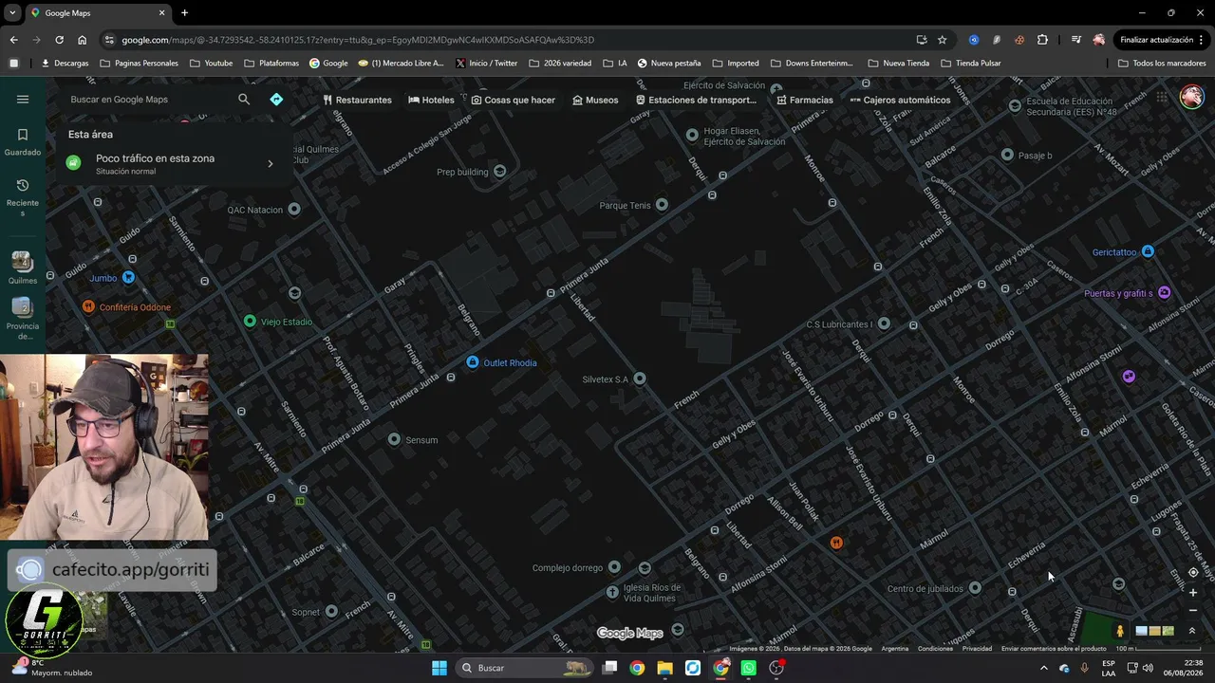Open the Google Maps hamburger menu
The height and width of the screenshot is (683, 1215).
coord(23,100)
